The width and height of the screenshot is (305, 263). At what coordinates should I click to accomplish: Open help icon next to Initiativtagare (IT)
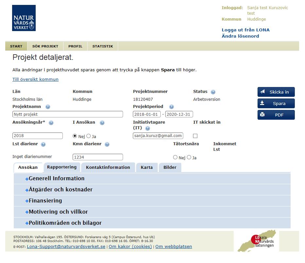148,128
